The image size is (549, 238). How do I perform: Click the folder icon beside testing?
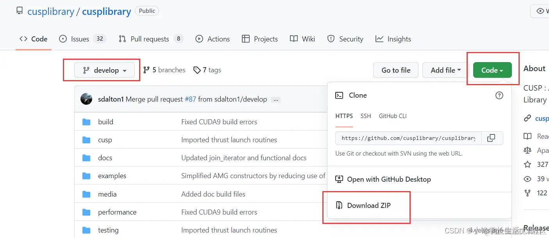pos(86,230)
